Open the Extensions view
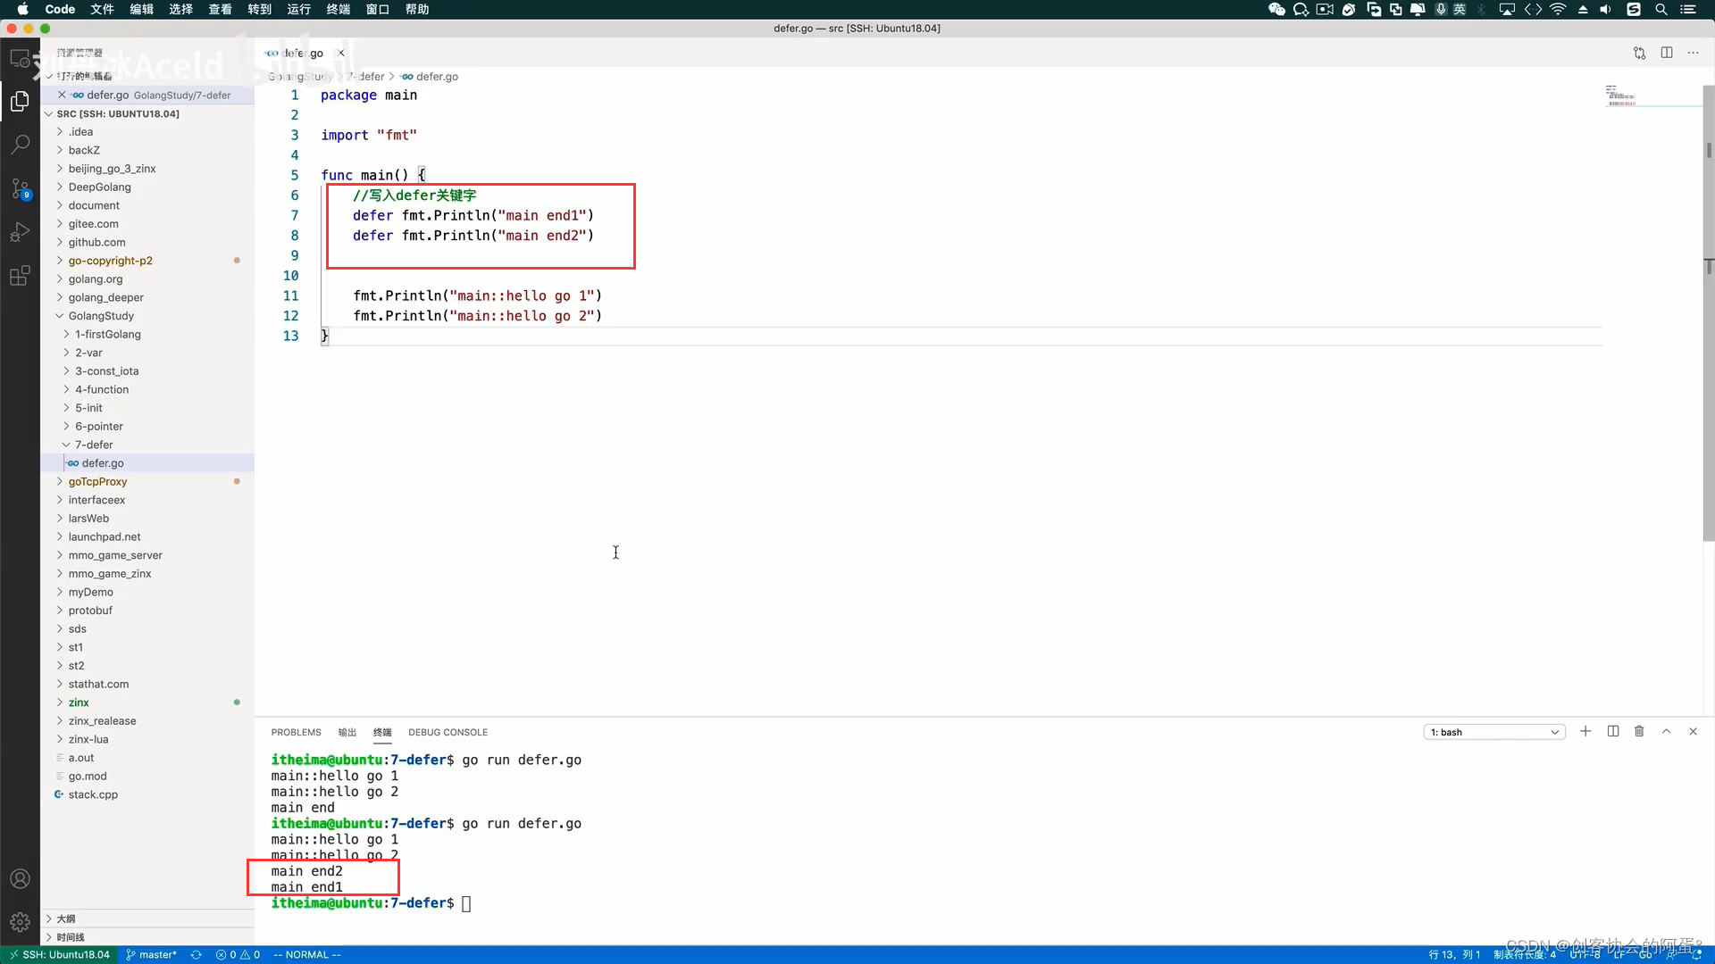Screen dimensions: 1715x964 [x=20, y=276]
